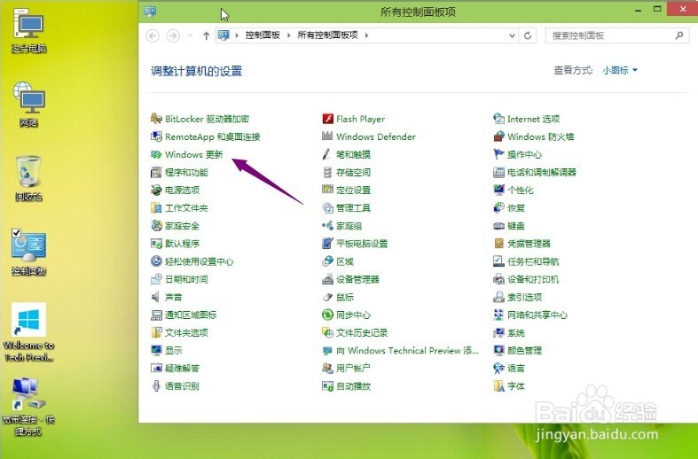Open 文件历史记录 link
The height and width of the screenshot is (459, 698).
[x=362, y=332]
